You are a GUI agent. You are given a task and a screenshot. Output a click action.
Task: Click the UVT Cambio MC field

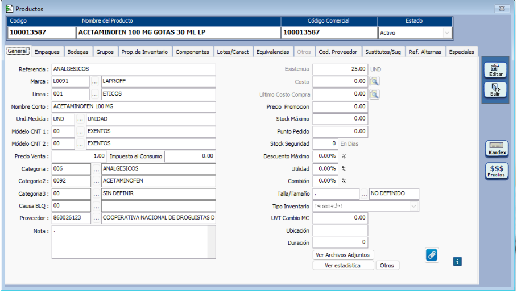coord(340,218)
